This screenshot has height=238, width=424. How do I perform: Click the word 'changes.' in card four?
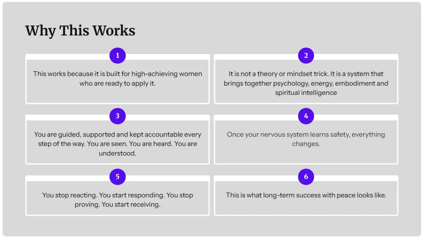306,144
